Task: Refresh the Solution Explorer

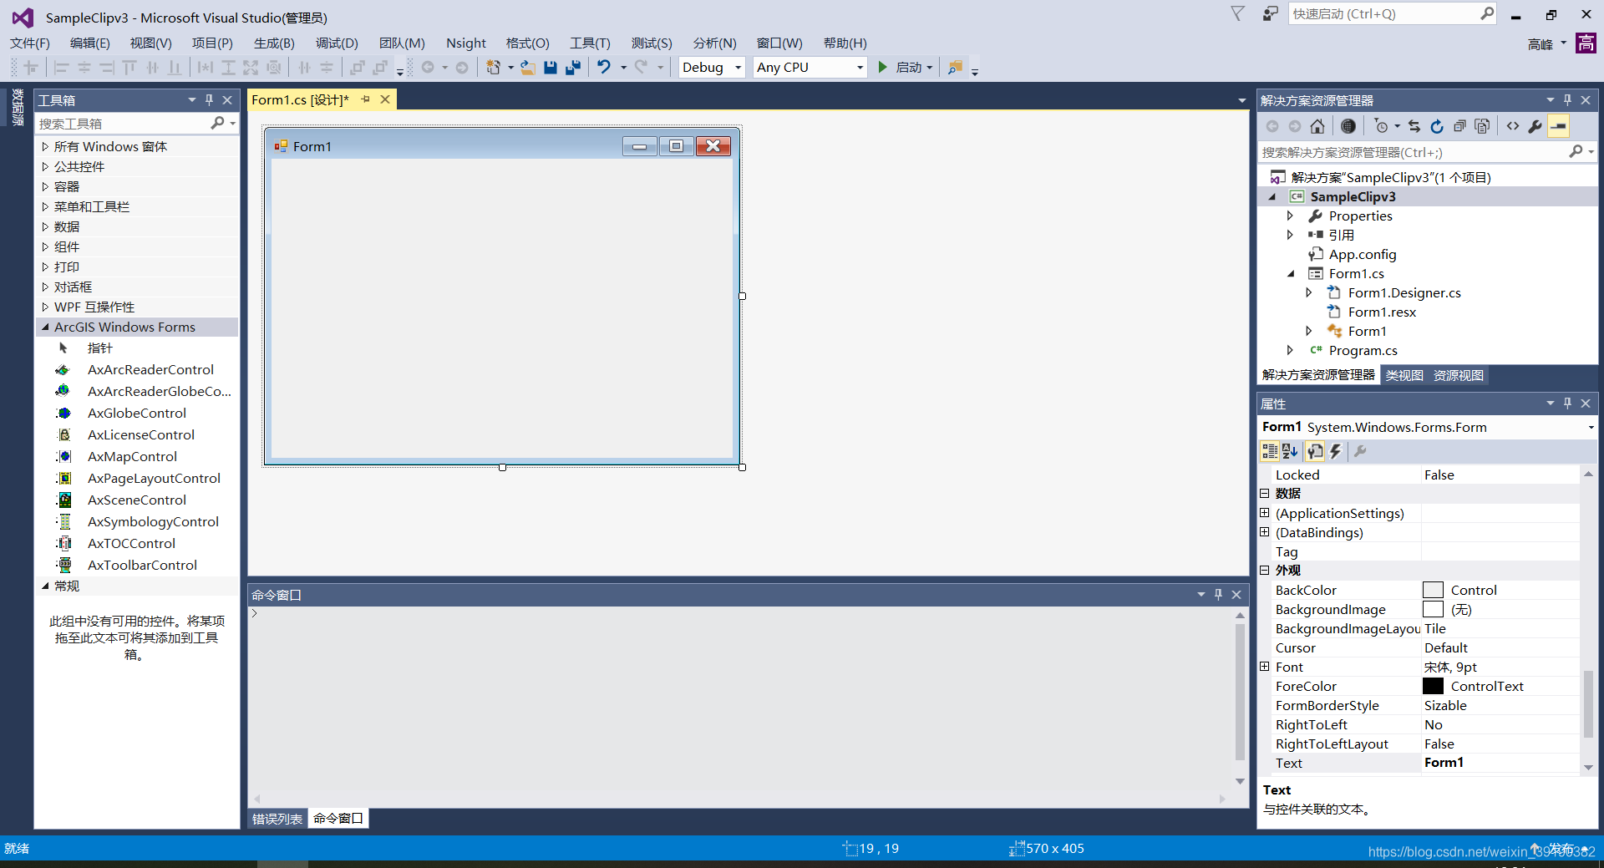Action: coord(1437,126)
